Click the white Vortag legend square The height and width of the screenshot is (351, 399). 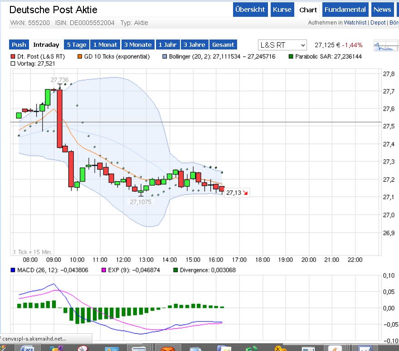click(13, 64)
